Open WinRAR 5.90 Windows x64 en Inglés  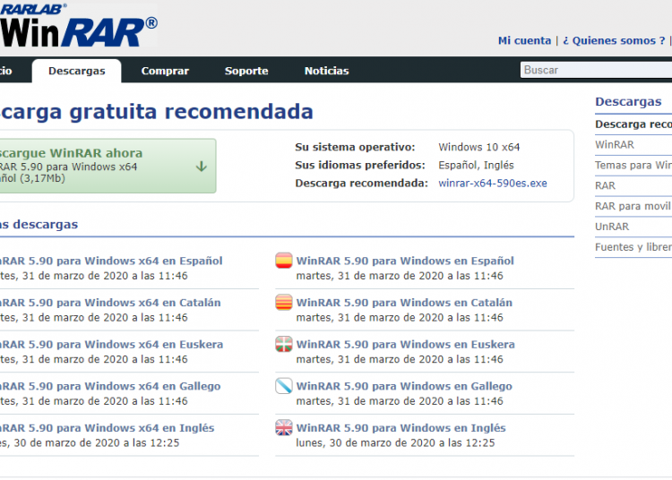108,428
